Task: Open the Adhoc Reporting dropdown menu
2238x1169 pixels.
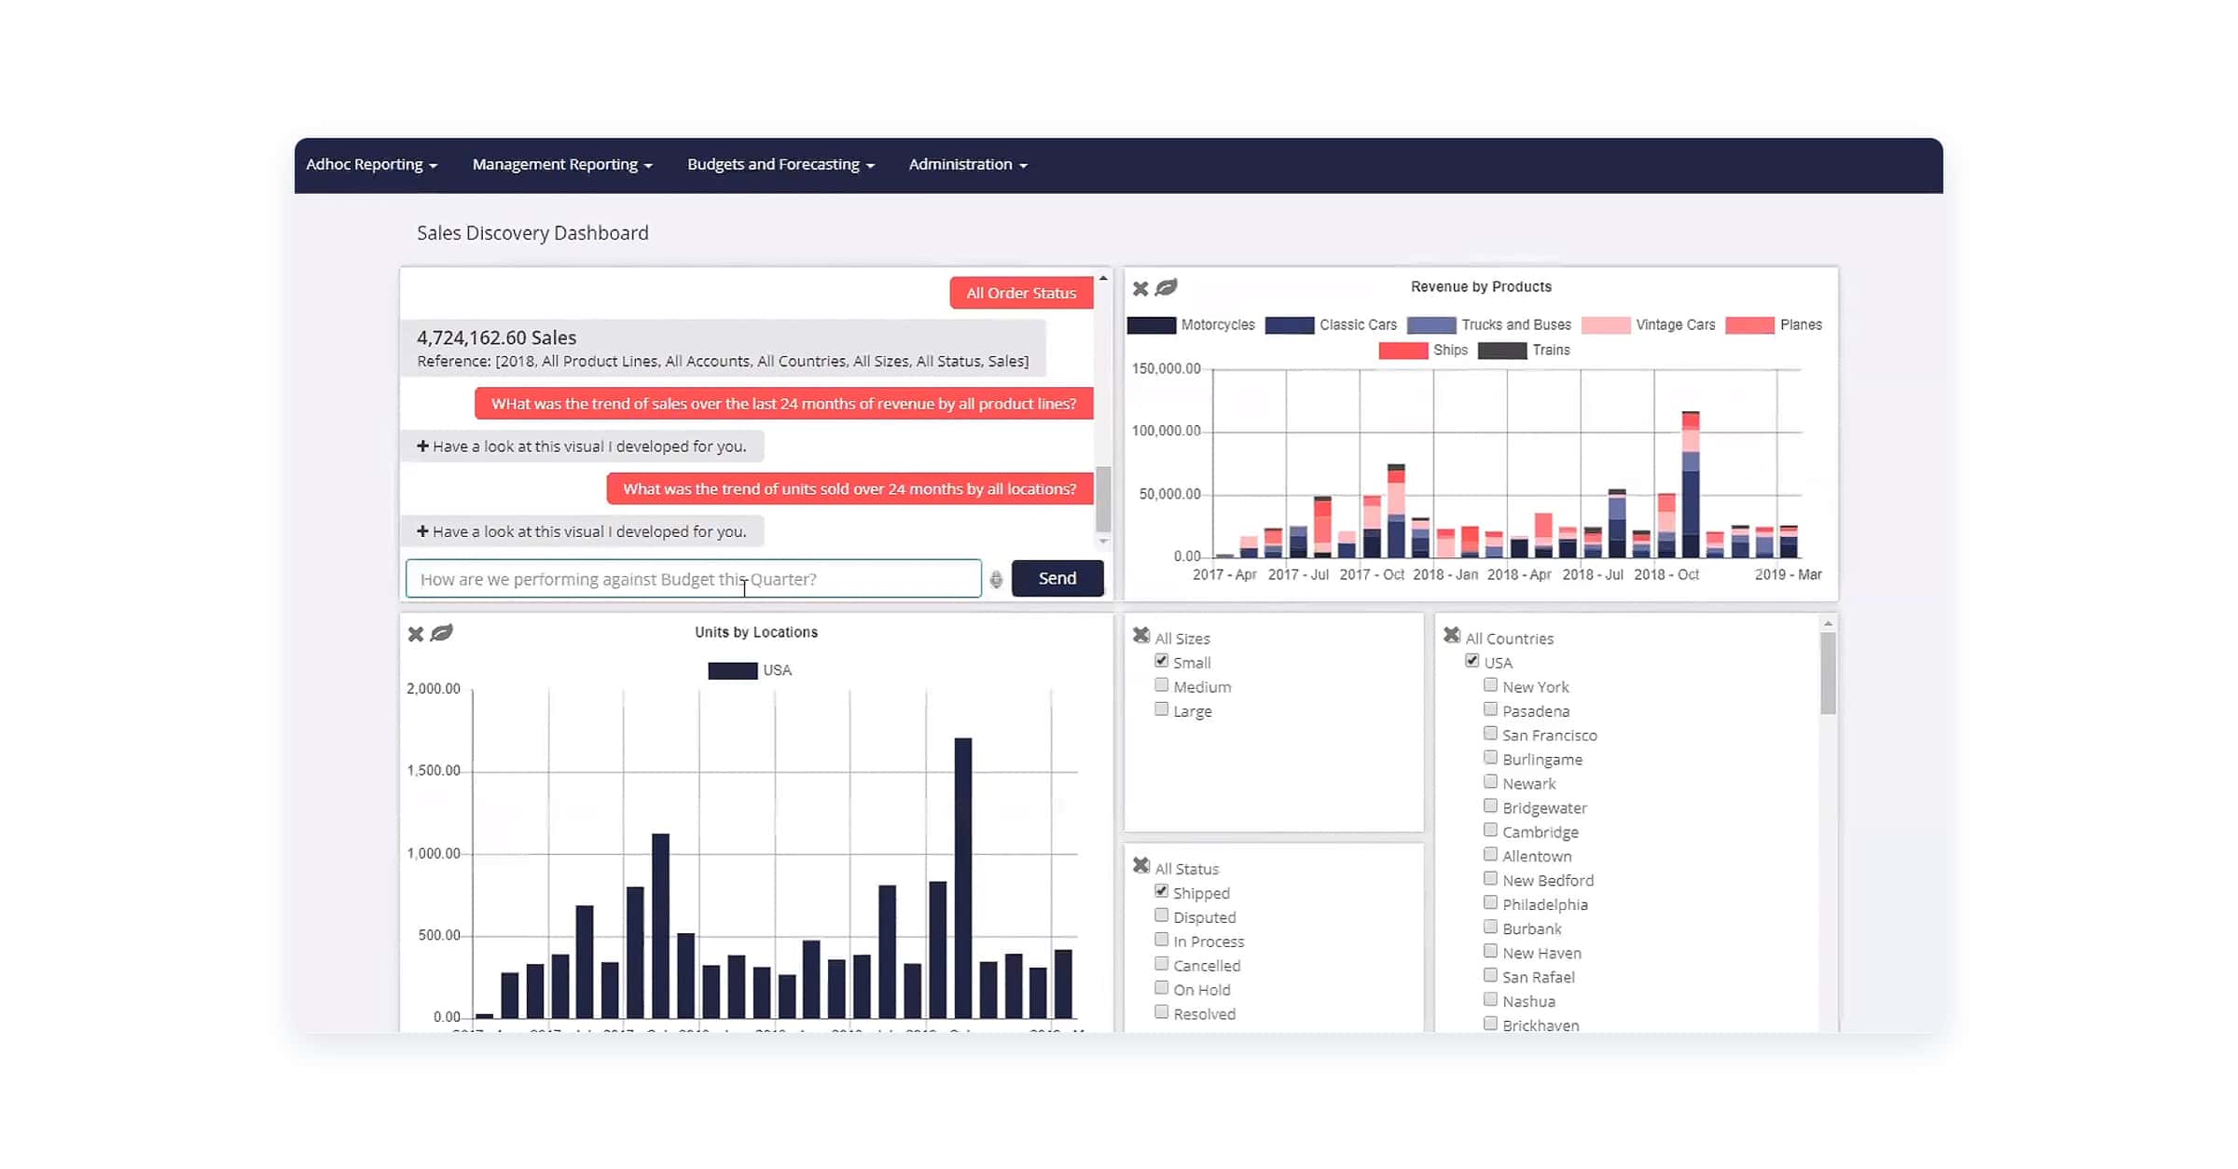Action: click(x=371, y=164)
